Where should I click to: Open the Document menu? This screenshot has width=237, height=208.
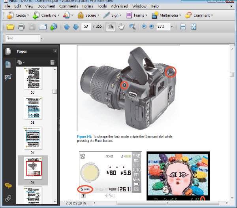point(46,6)
